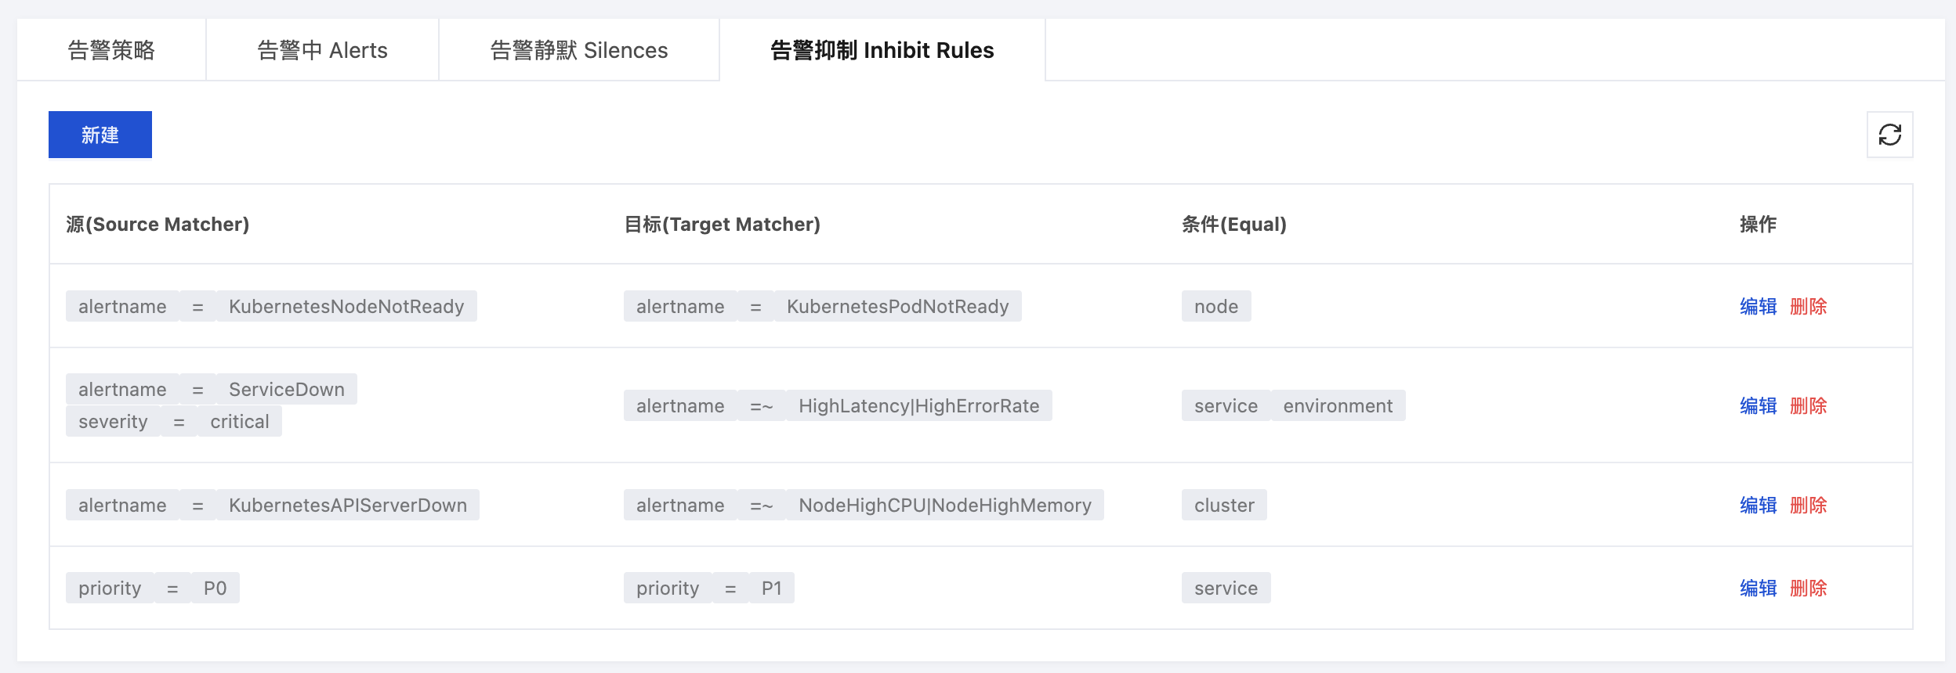This screenshot has width=1956, height=673.
Task: Switch to the 告警策略 tab
Action: point(111,50)
